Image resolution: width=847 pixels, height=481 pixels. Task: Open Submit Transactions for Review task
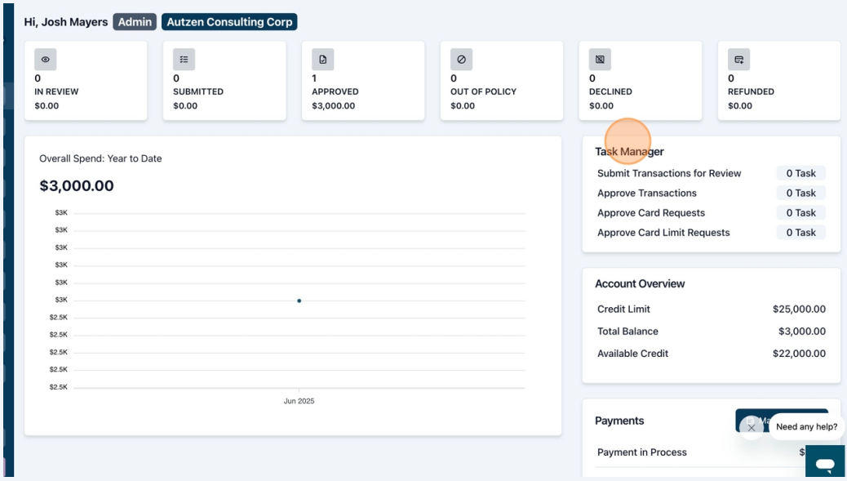711,173
